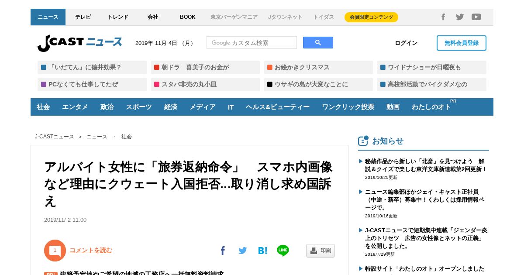Share article via Facebook icon
Screen dimensions: 524x275
pyautogui.click(x=223, y=251)
